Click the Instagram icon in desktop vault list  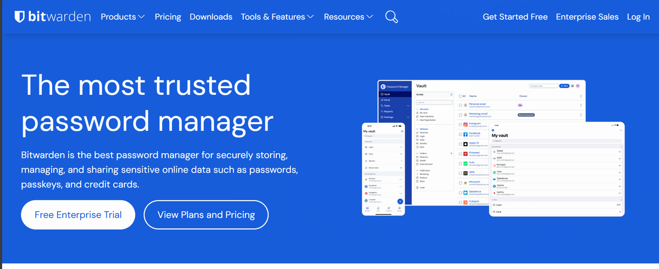click(x=465, y=125)
